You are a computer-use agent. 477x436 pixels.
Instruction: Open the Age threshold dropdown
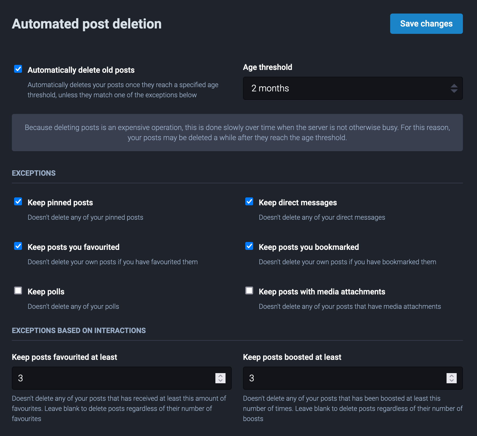tap(347, 88)
